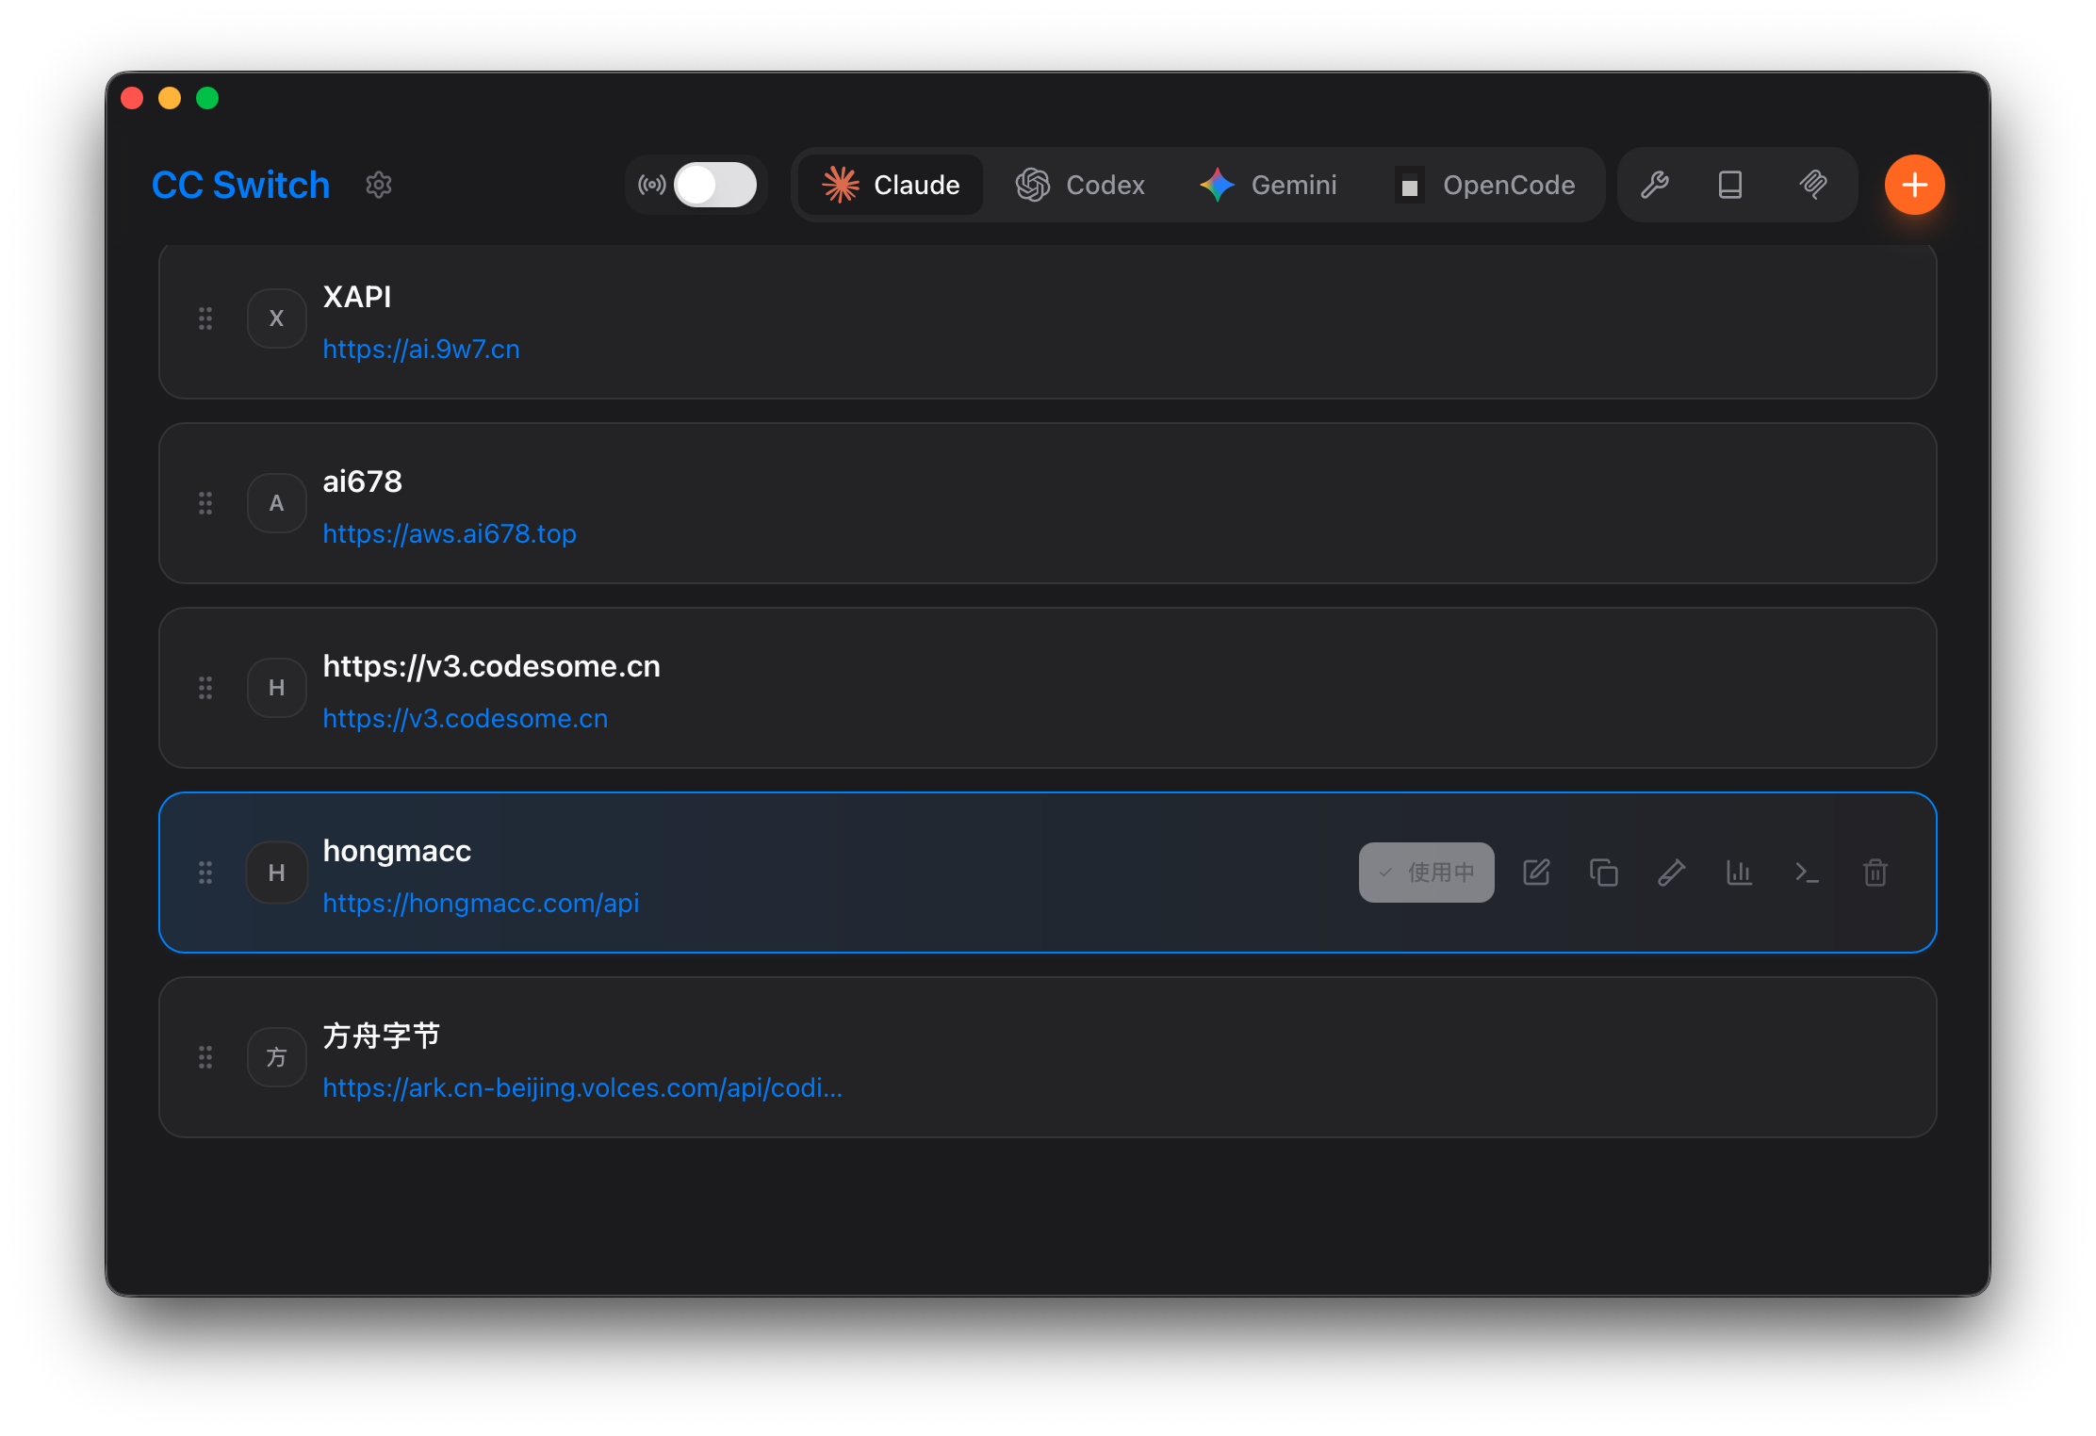Screen dimensions: 2096x1436
Task: Open terminal icon for hongmacc
Action: (1807, 873)
